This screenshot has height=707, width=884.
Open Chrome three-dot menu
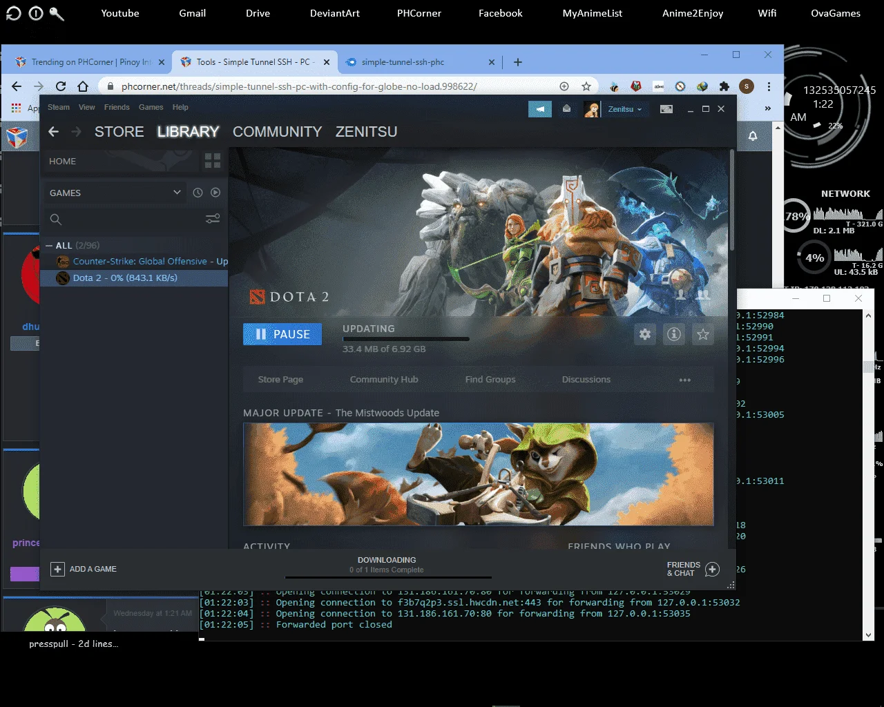[769, 86]
